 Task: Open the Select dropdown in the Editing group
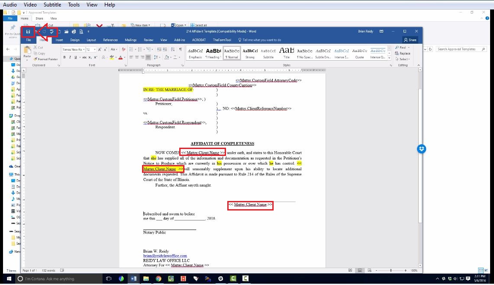tap(403, 59)
